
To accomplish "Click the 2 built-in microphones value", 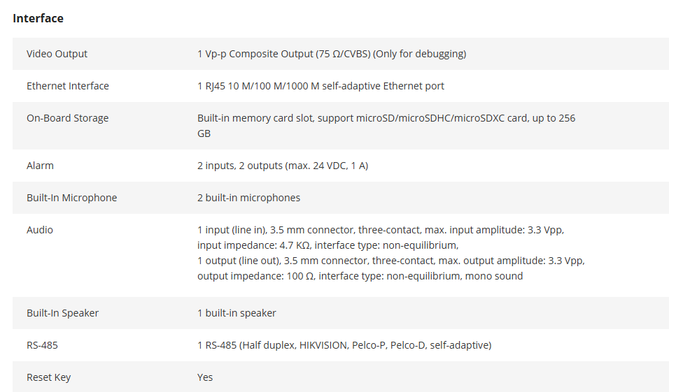I will (248, 198).
